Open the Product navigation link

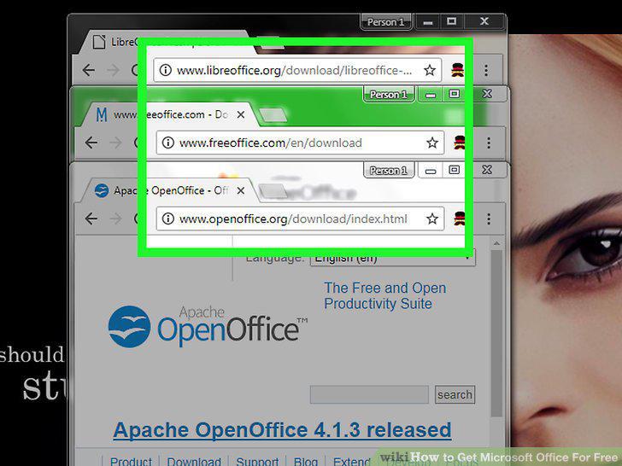click(x=131, y=461)
